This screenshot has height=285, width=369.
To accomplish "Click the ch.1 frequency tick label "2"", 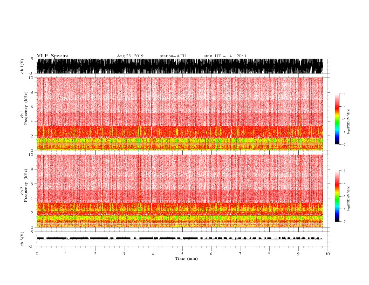I will [33, 136].
